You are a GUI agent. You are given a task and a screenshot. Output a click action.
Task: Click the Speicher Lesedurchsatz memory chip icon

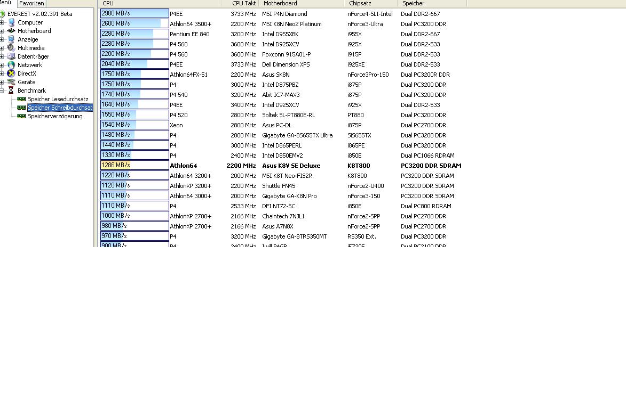21,99
